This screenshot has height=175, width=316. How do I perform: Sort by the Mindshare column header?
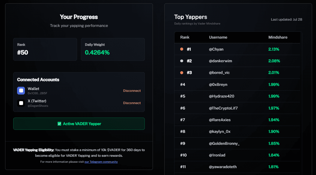(278, 37)
